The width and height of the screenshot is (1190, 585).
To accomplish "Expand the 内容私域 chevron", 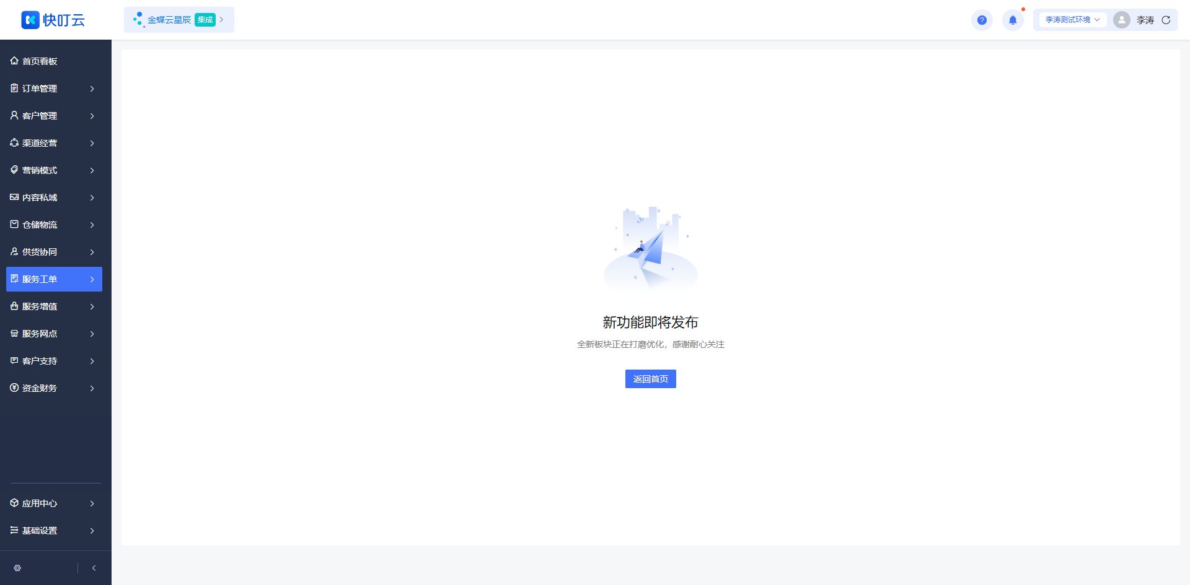I will point(92,197).
